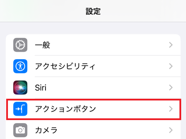186x139 pixels.
Task: Select the アクションボタン text label
Action: tap(65, 109)
